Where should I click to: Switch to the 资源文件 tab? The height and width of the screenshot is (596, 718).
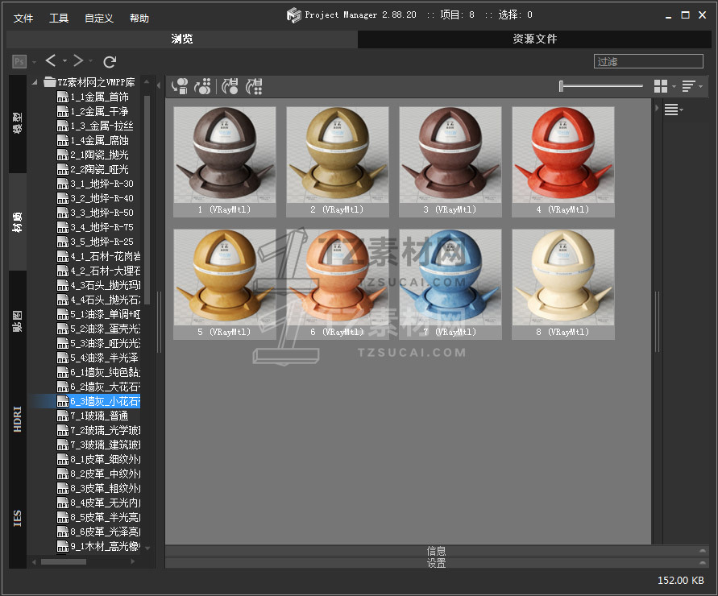coord(534,39)
